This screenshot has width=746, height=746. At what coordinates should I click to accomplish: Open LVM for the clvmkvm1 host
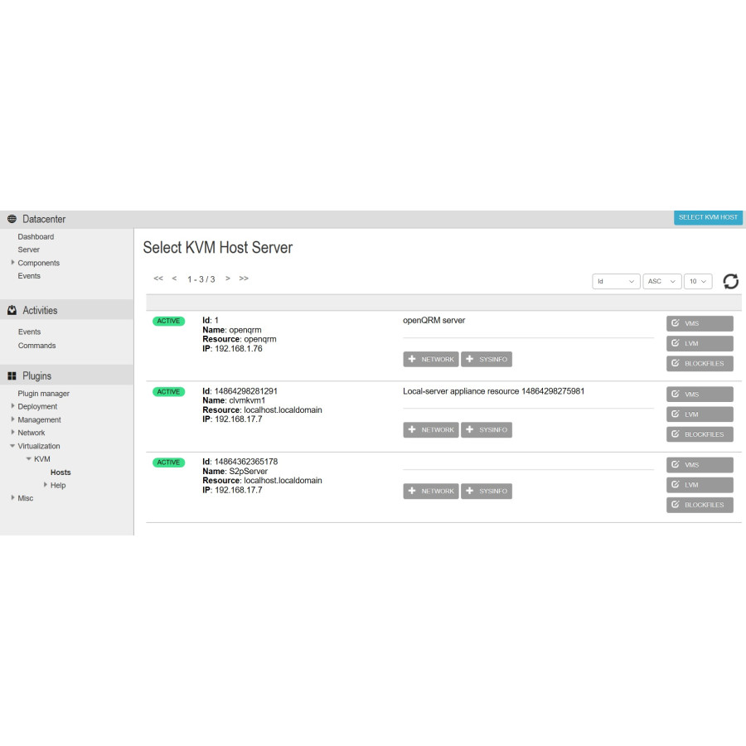coord(700,414)
